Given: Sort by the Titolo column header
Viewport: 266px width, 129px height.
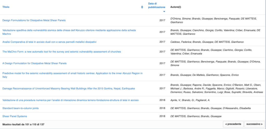Looking at the screenshot, I should pyautogui.click(x=6, y=7).
